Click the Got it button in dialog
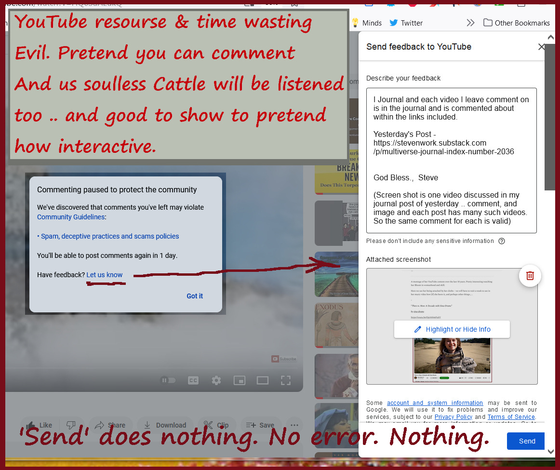 coord(195,296)
